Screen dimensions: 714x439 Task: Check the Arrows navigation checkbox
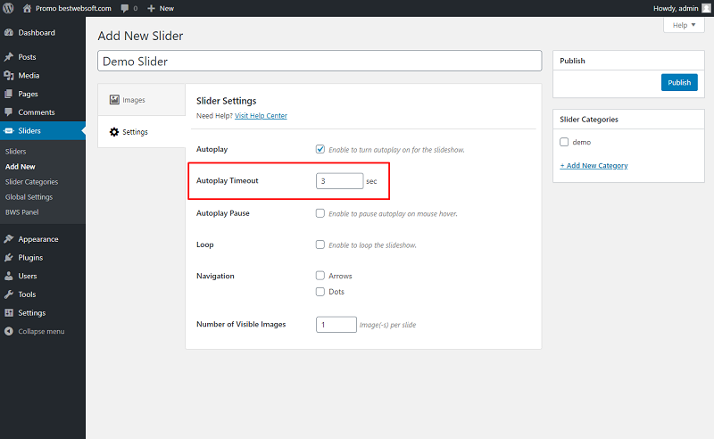click(320, 276)
